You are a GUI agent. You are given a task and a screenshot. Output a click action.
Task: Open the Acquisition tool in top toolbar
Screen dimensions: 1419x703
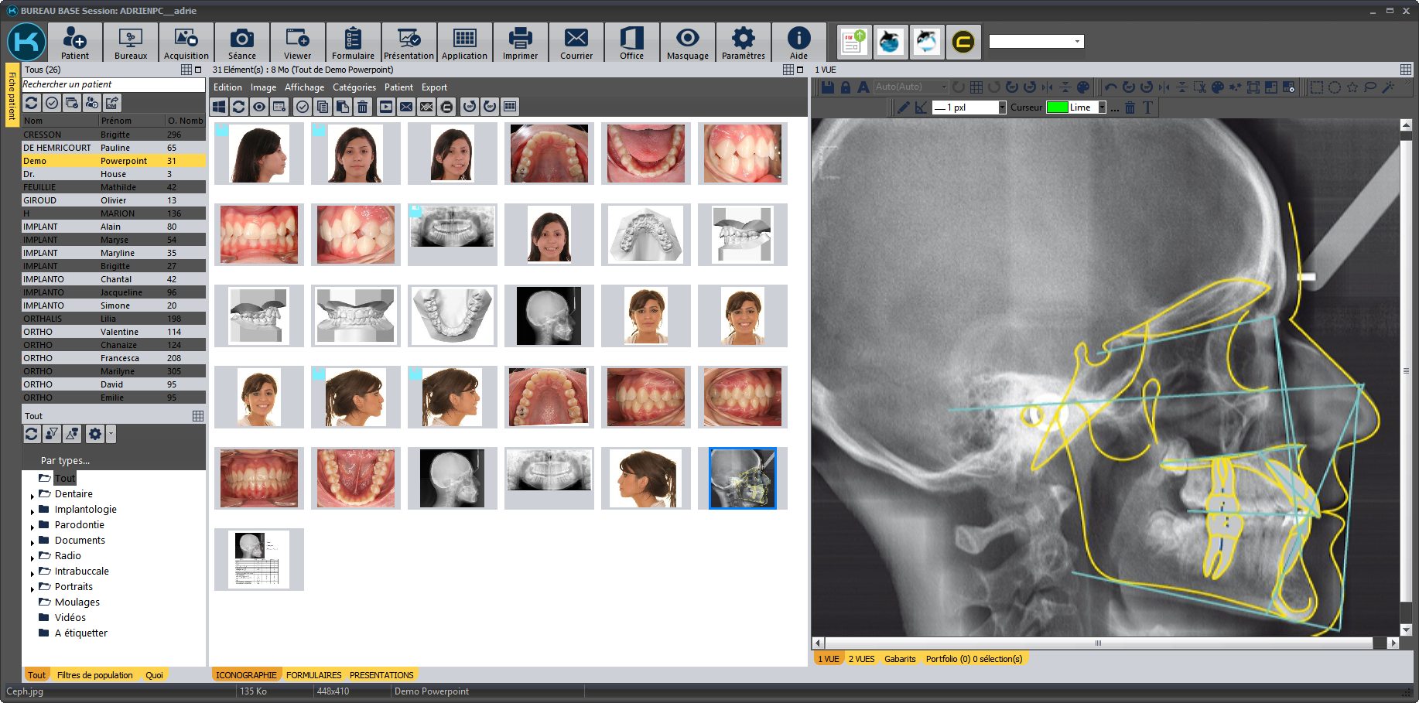tap(186, 43)
